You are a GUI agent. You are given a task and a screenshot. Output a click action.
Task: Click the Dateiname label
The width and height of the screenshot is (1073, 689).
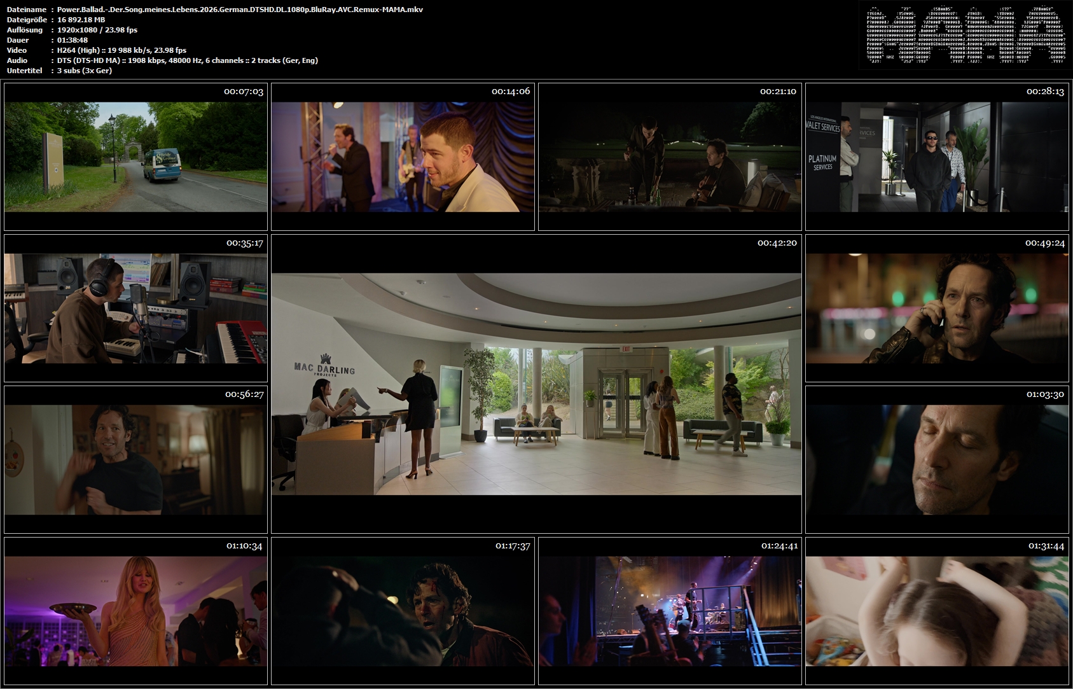[x=27, y=10]
